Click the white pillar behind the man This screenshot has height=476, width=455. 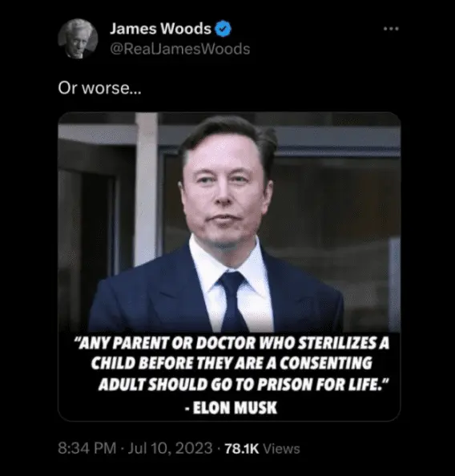click(147, 188)
